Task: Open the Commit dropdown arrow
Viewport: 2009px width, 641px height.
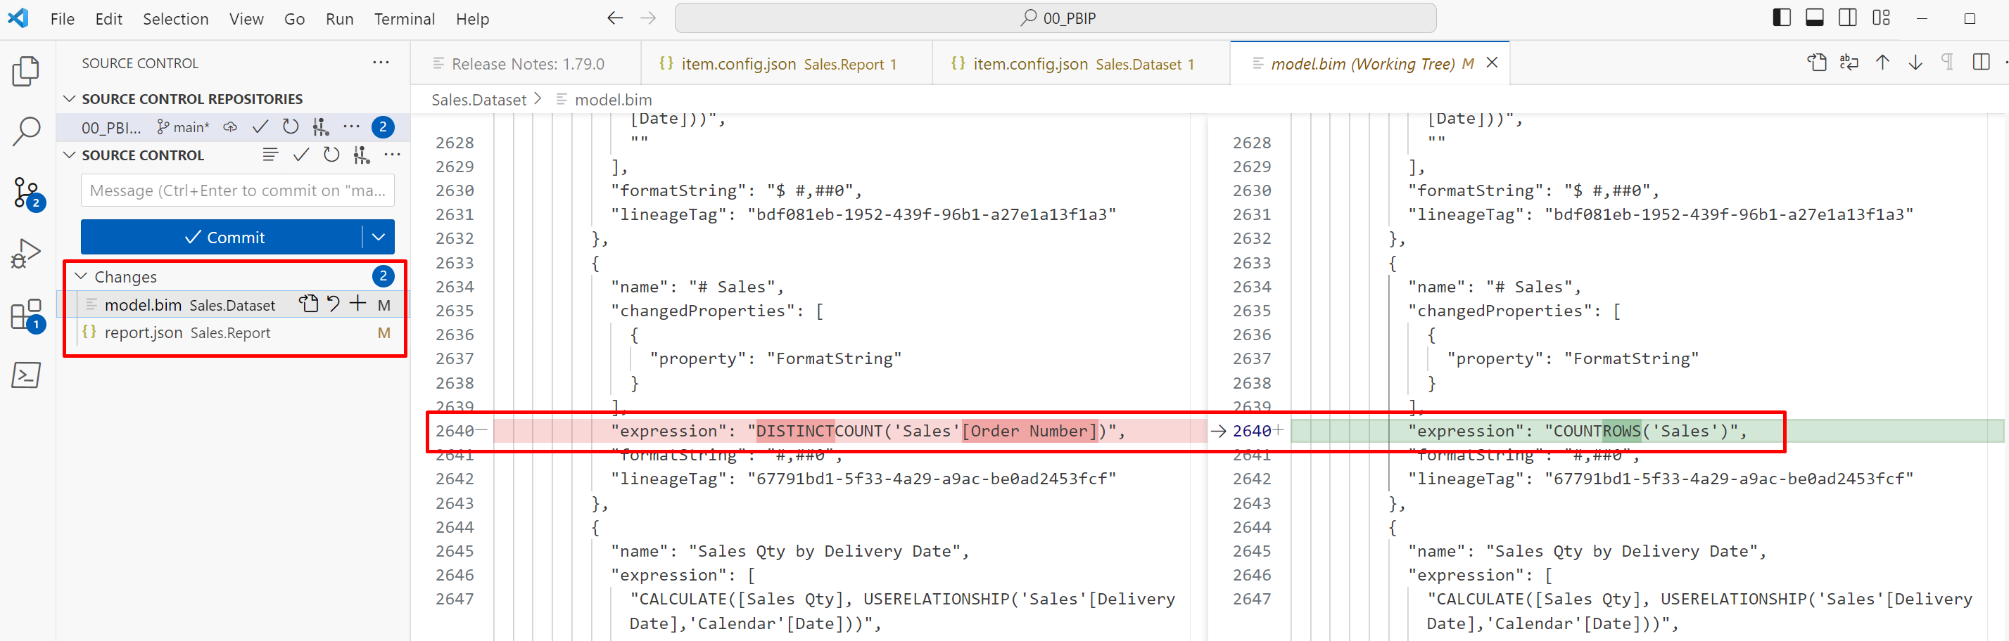Action: (x=379, y=237)
